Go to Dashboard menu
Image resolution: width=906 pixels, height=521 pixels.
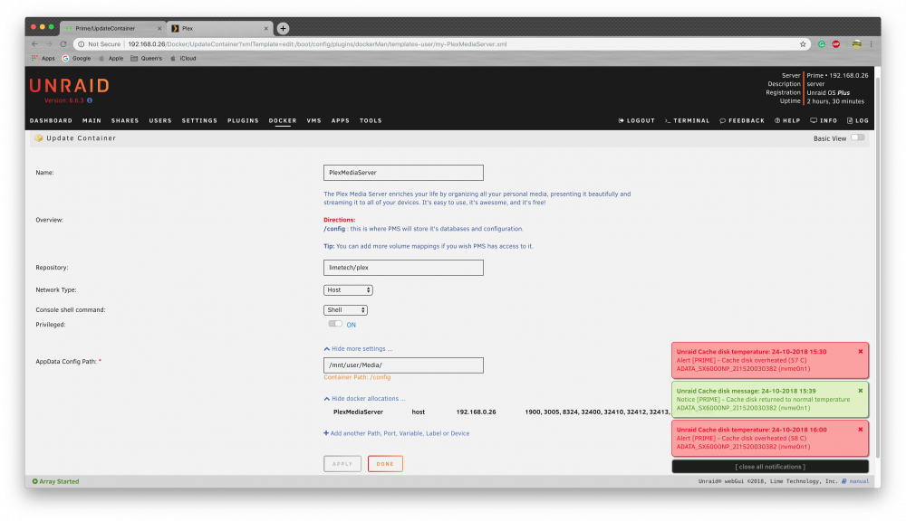point(51,120)
